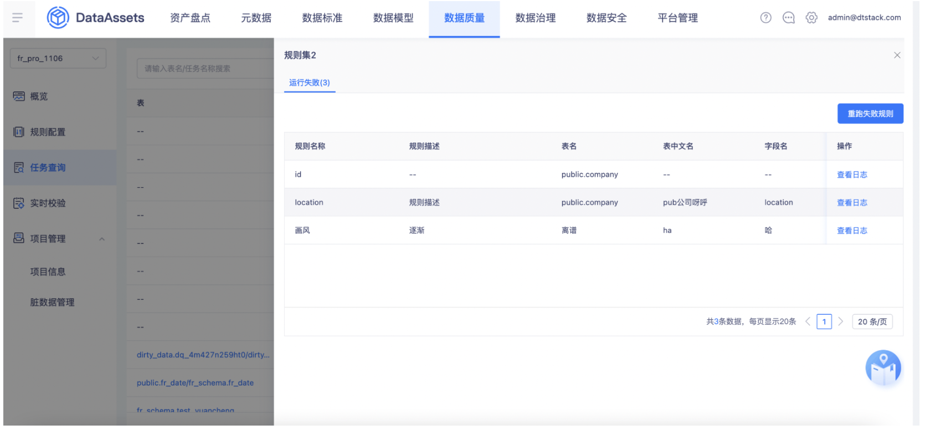925x430 pixels.
Task: View log for the id rule row
Action: (x=852, y=175)
